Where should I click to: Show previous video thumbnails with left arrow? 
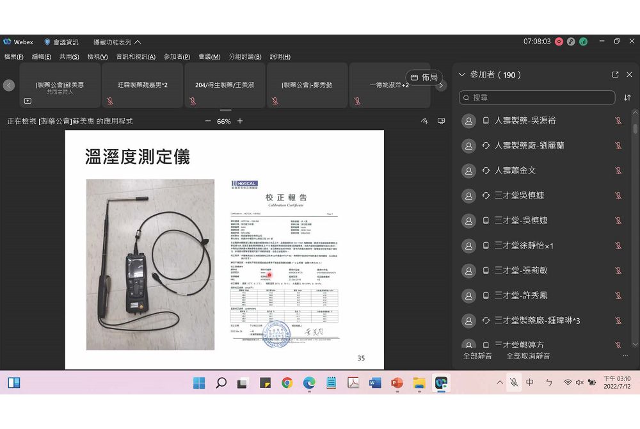(x=8, y=85)
